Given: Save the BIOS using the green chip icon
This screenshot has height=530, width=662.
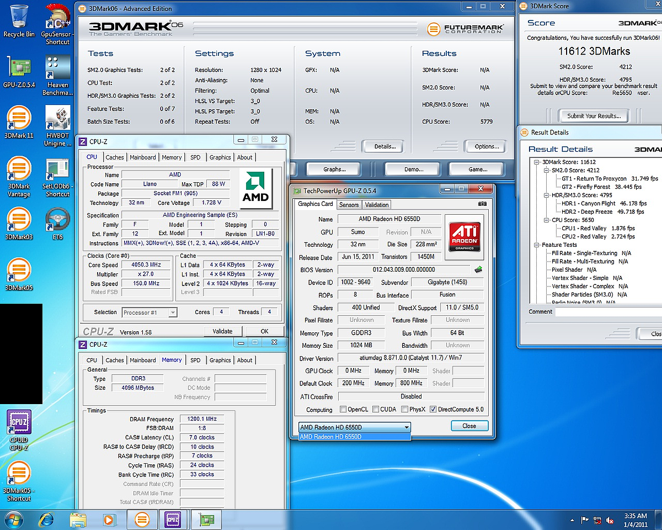Looking at the screenshot, I should point(479,269).
